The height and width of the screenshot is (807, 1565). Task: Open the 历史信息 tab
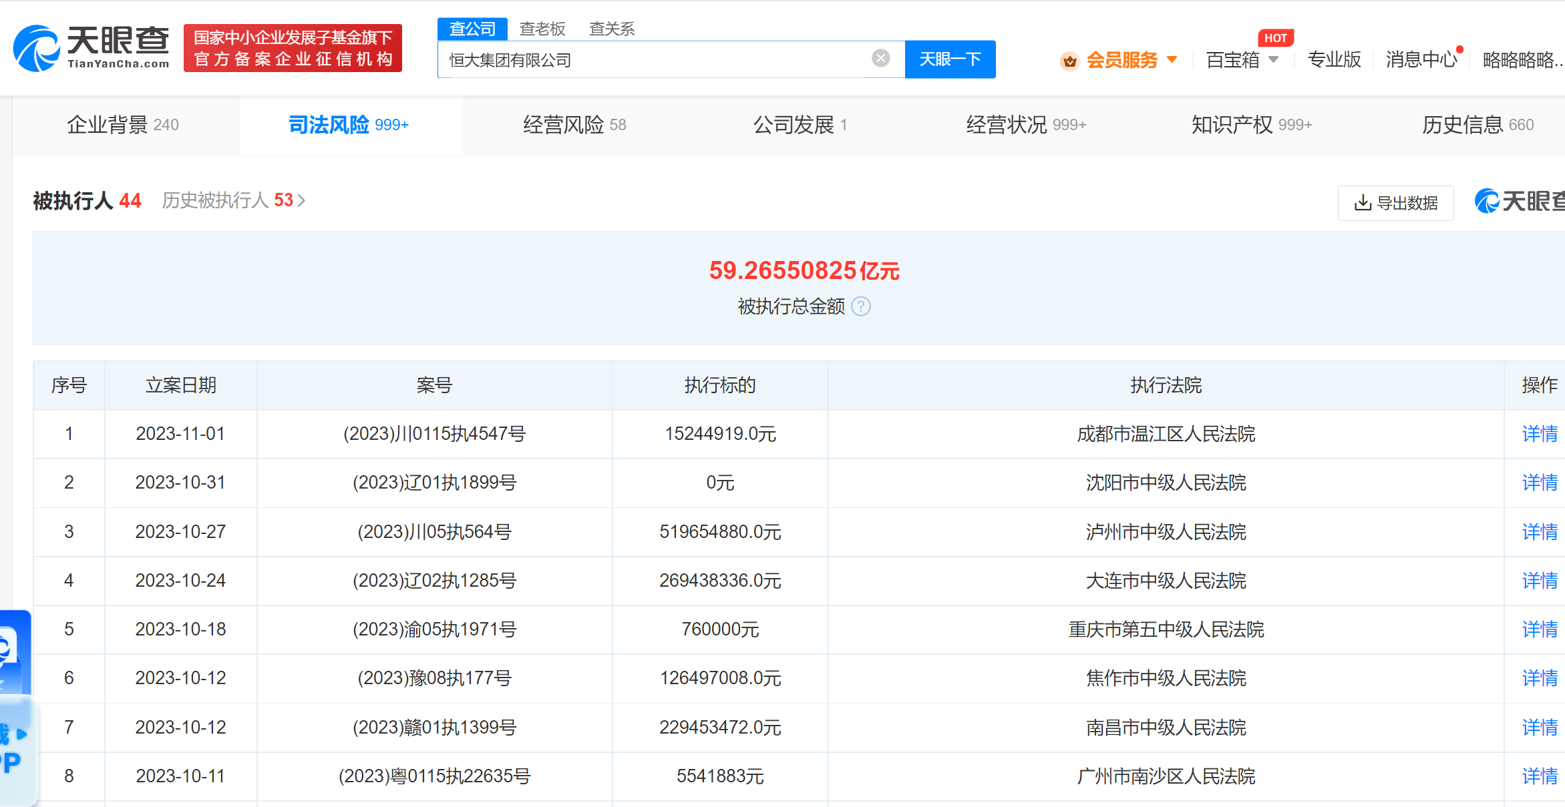1477,125
